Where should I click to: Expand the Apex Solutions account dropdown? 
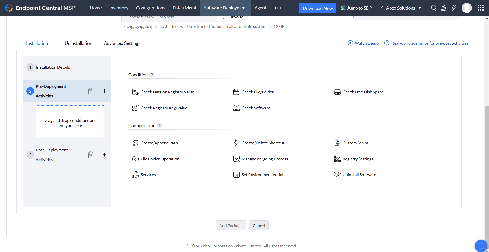(400, 8)
